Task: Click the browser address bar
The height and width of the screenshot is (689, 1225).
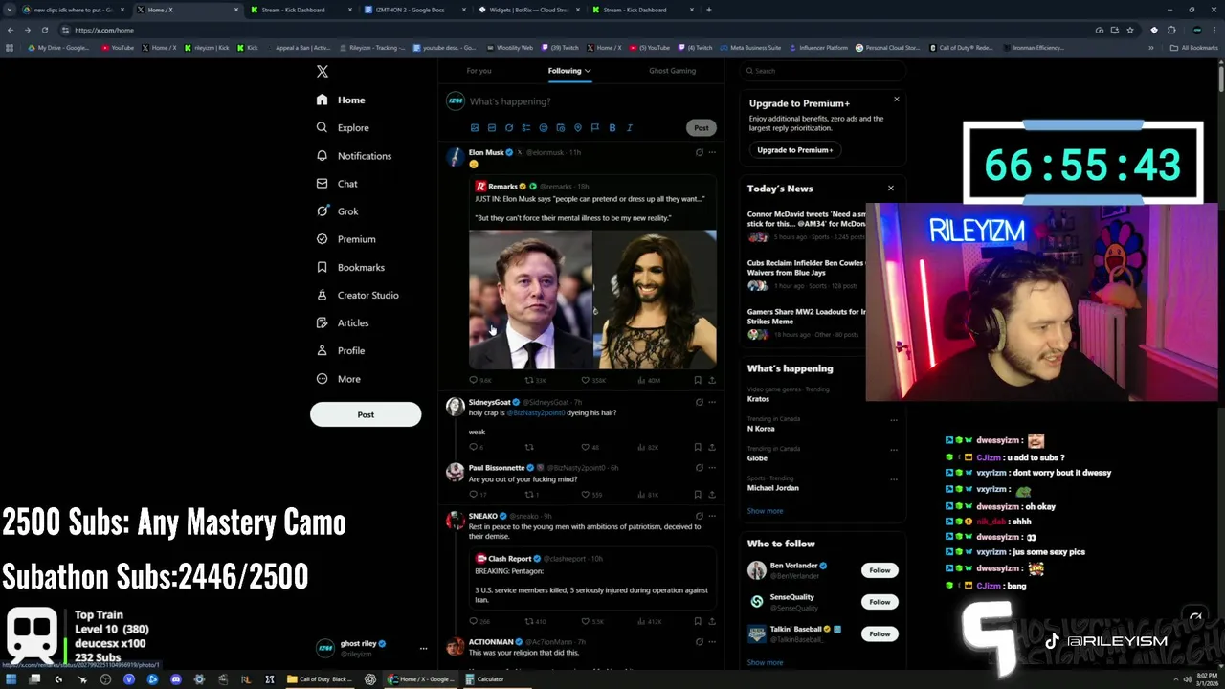Action: tap(574, 30)
